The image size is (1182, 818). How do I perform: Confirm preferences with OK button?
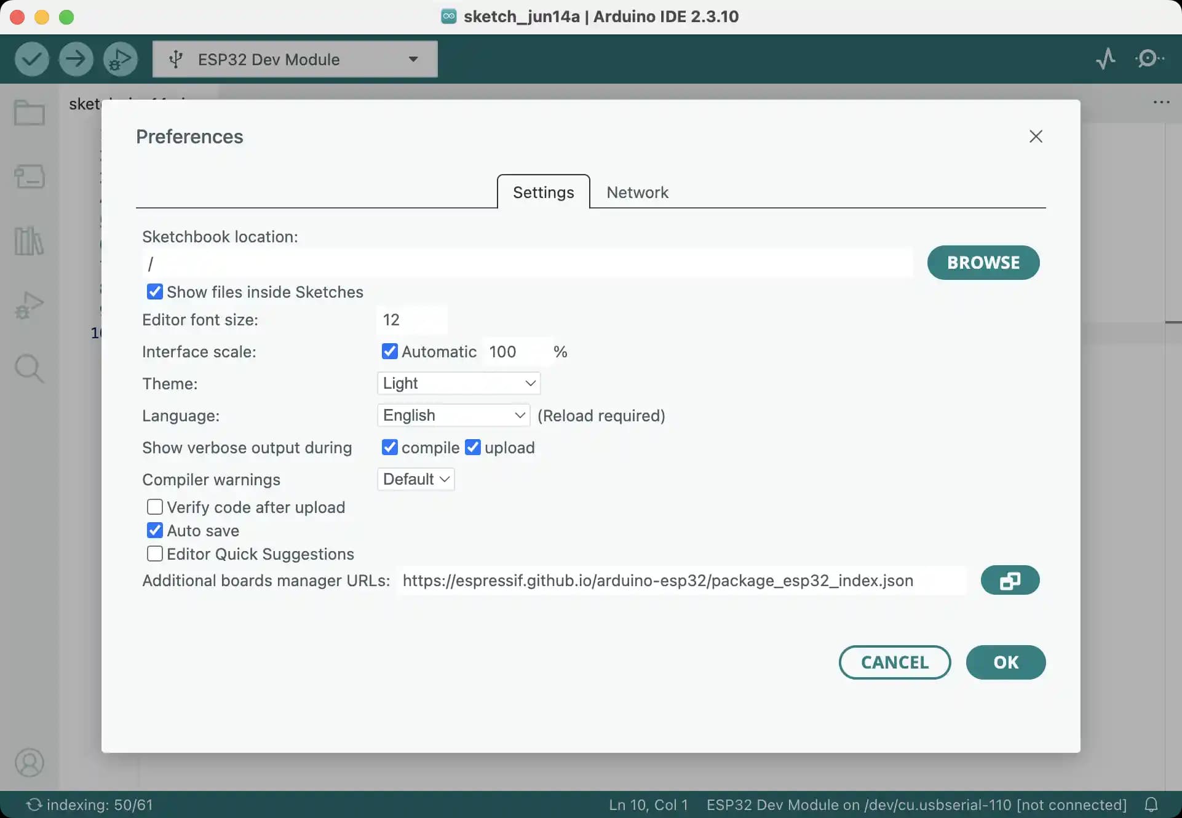(x=1005, y=662)
